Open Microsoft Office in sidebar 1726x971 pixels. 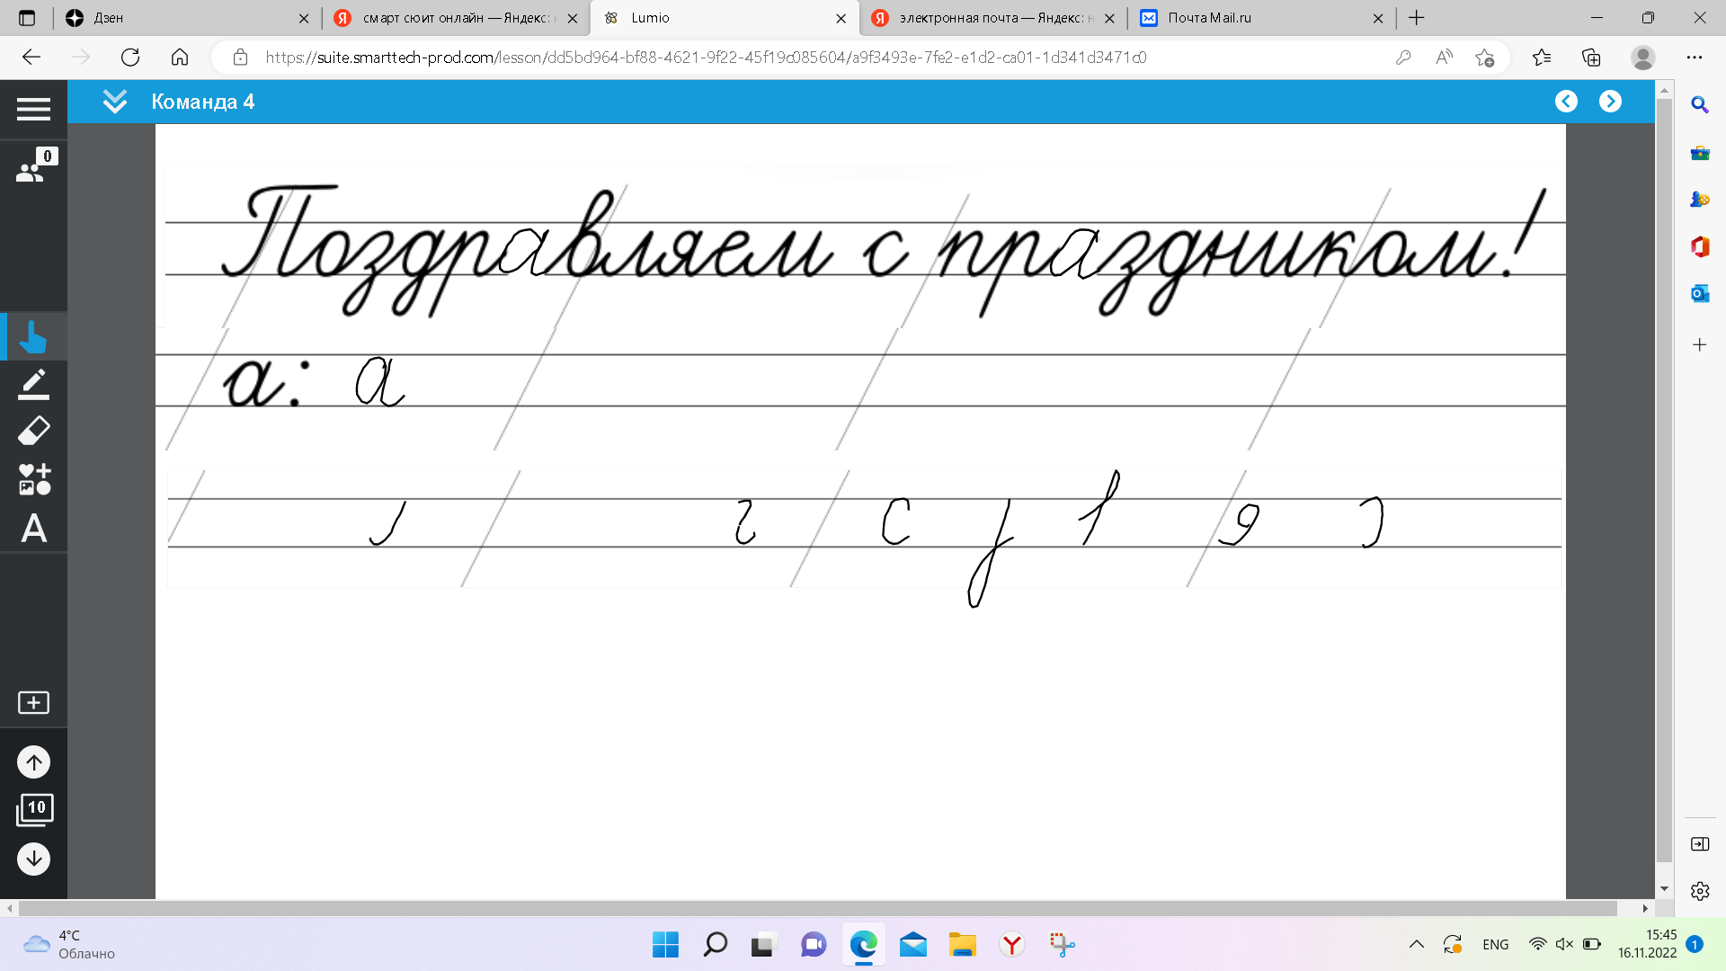(1699, 246)
